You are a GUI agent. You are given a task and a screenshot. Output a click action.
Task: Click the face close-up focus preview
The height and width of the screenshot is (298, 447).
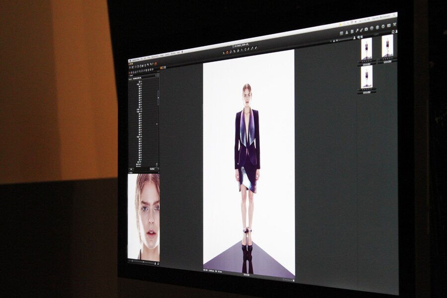tap(144, 217)
